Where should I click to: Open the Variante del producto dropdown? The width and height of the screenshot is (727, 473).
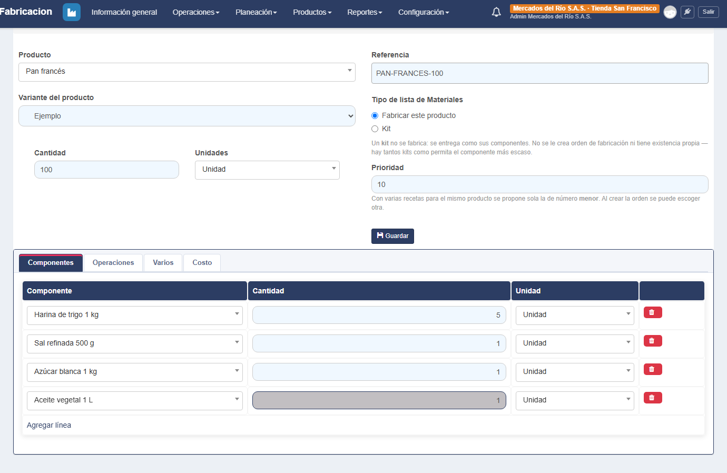(x=187, y=116)
